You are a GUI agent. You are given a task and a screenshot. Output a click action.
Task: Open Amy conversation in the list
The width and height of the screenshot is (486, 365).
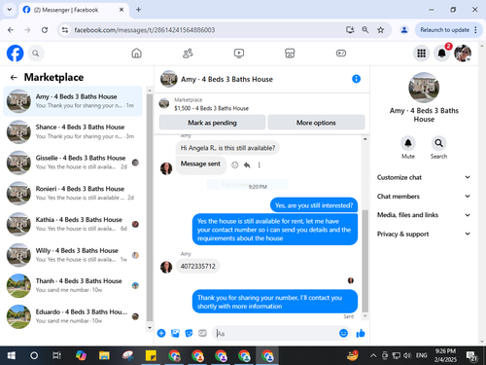pos(73,101)
